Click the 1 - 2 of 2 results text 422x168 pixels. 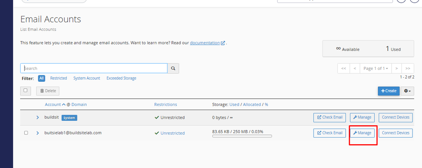point(407,77)
